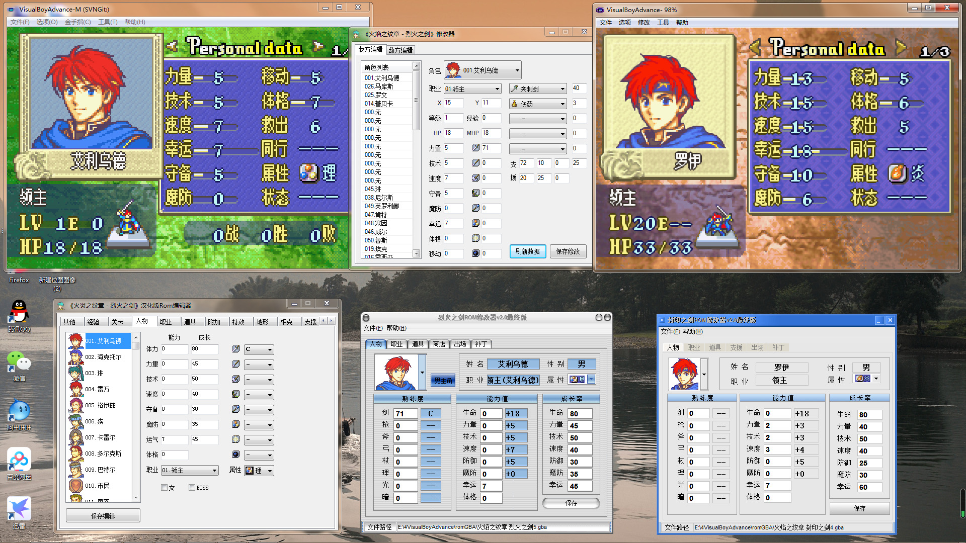
Task: Click 刷新数据 button in trainer
Action: click(x=528, y=251)
